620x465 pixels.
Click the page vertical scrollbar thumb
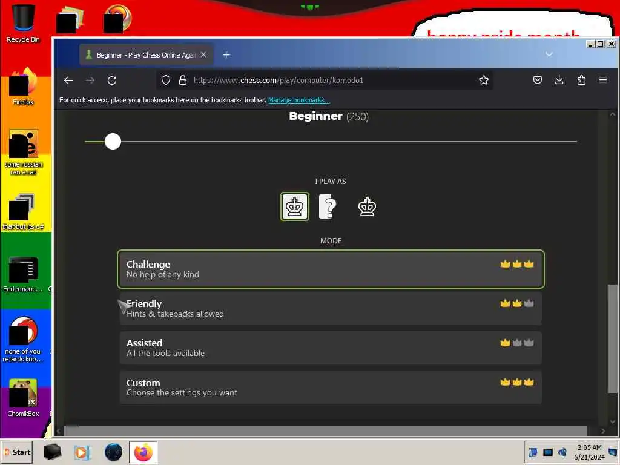pyautogui.click(x=612, y=338)
